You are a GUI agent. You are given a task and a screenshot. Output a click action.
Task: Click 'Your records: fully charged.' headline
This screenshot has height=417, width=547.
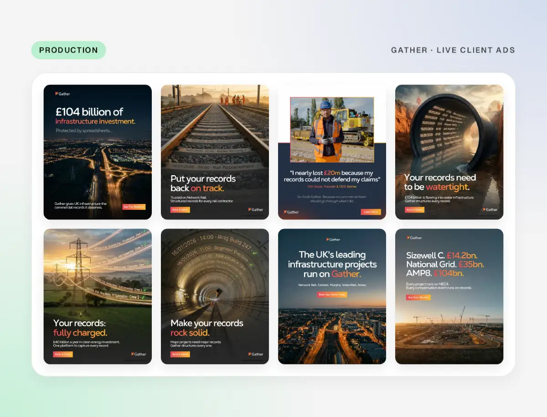tap(80, 328)
